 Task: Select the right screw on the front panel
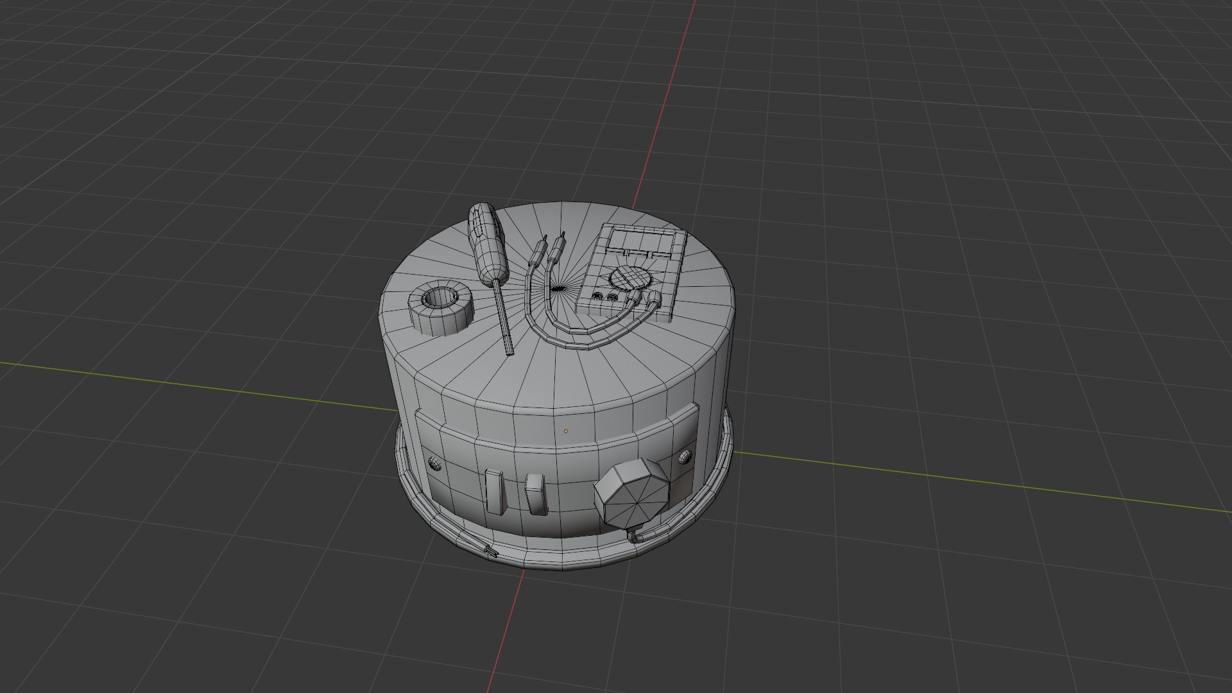(685, 457)
